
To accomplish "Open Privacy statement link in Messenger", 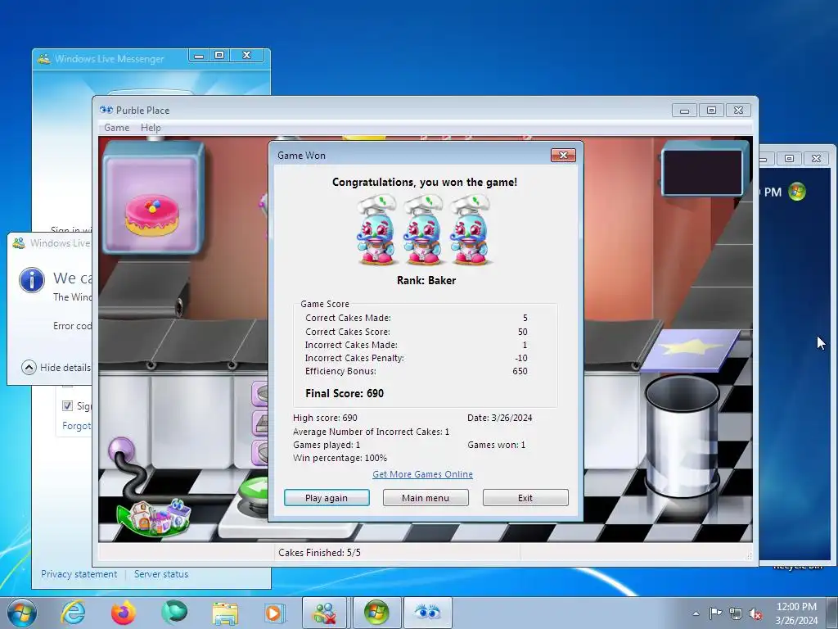I will pos(79,574).
